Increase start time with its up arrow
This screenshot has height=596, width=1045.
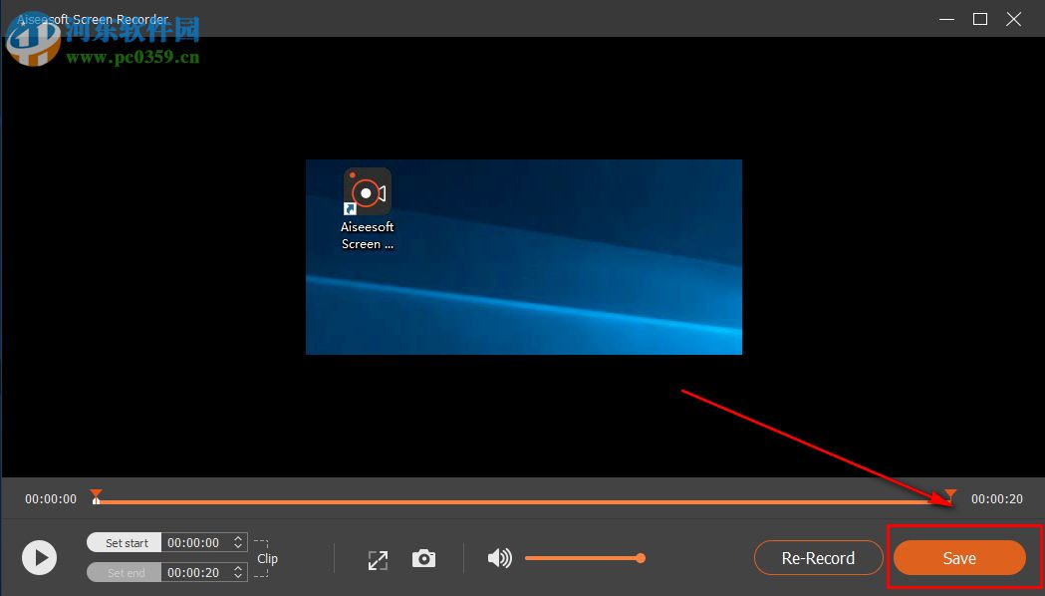(x=238, y=538)
